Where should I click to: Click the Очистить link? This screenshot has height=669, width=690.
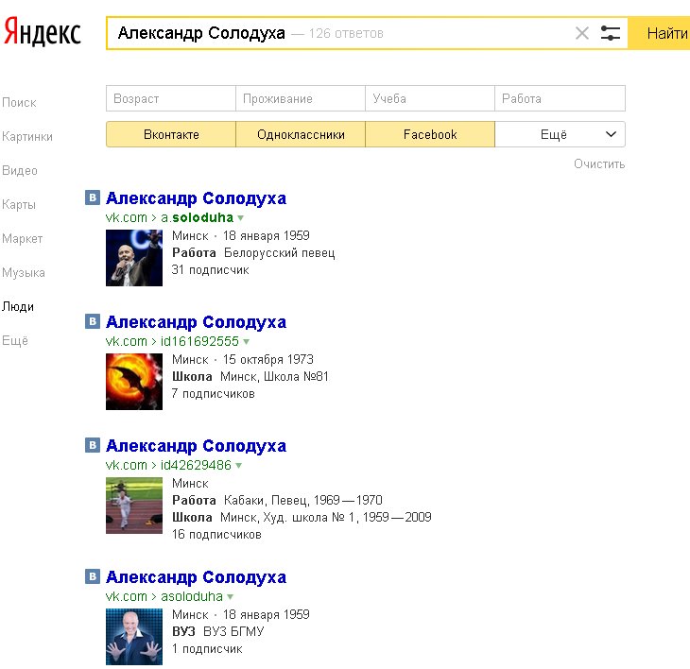[599, 164]
